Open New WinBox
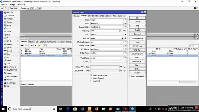The width and height of the screenshot is (199, 112). 11,83
